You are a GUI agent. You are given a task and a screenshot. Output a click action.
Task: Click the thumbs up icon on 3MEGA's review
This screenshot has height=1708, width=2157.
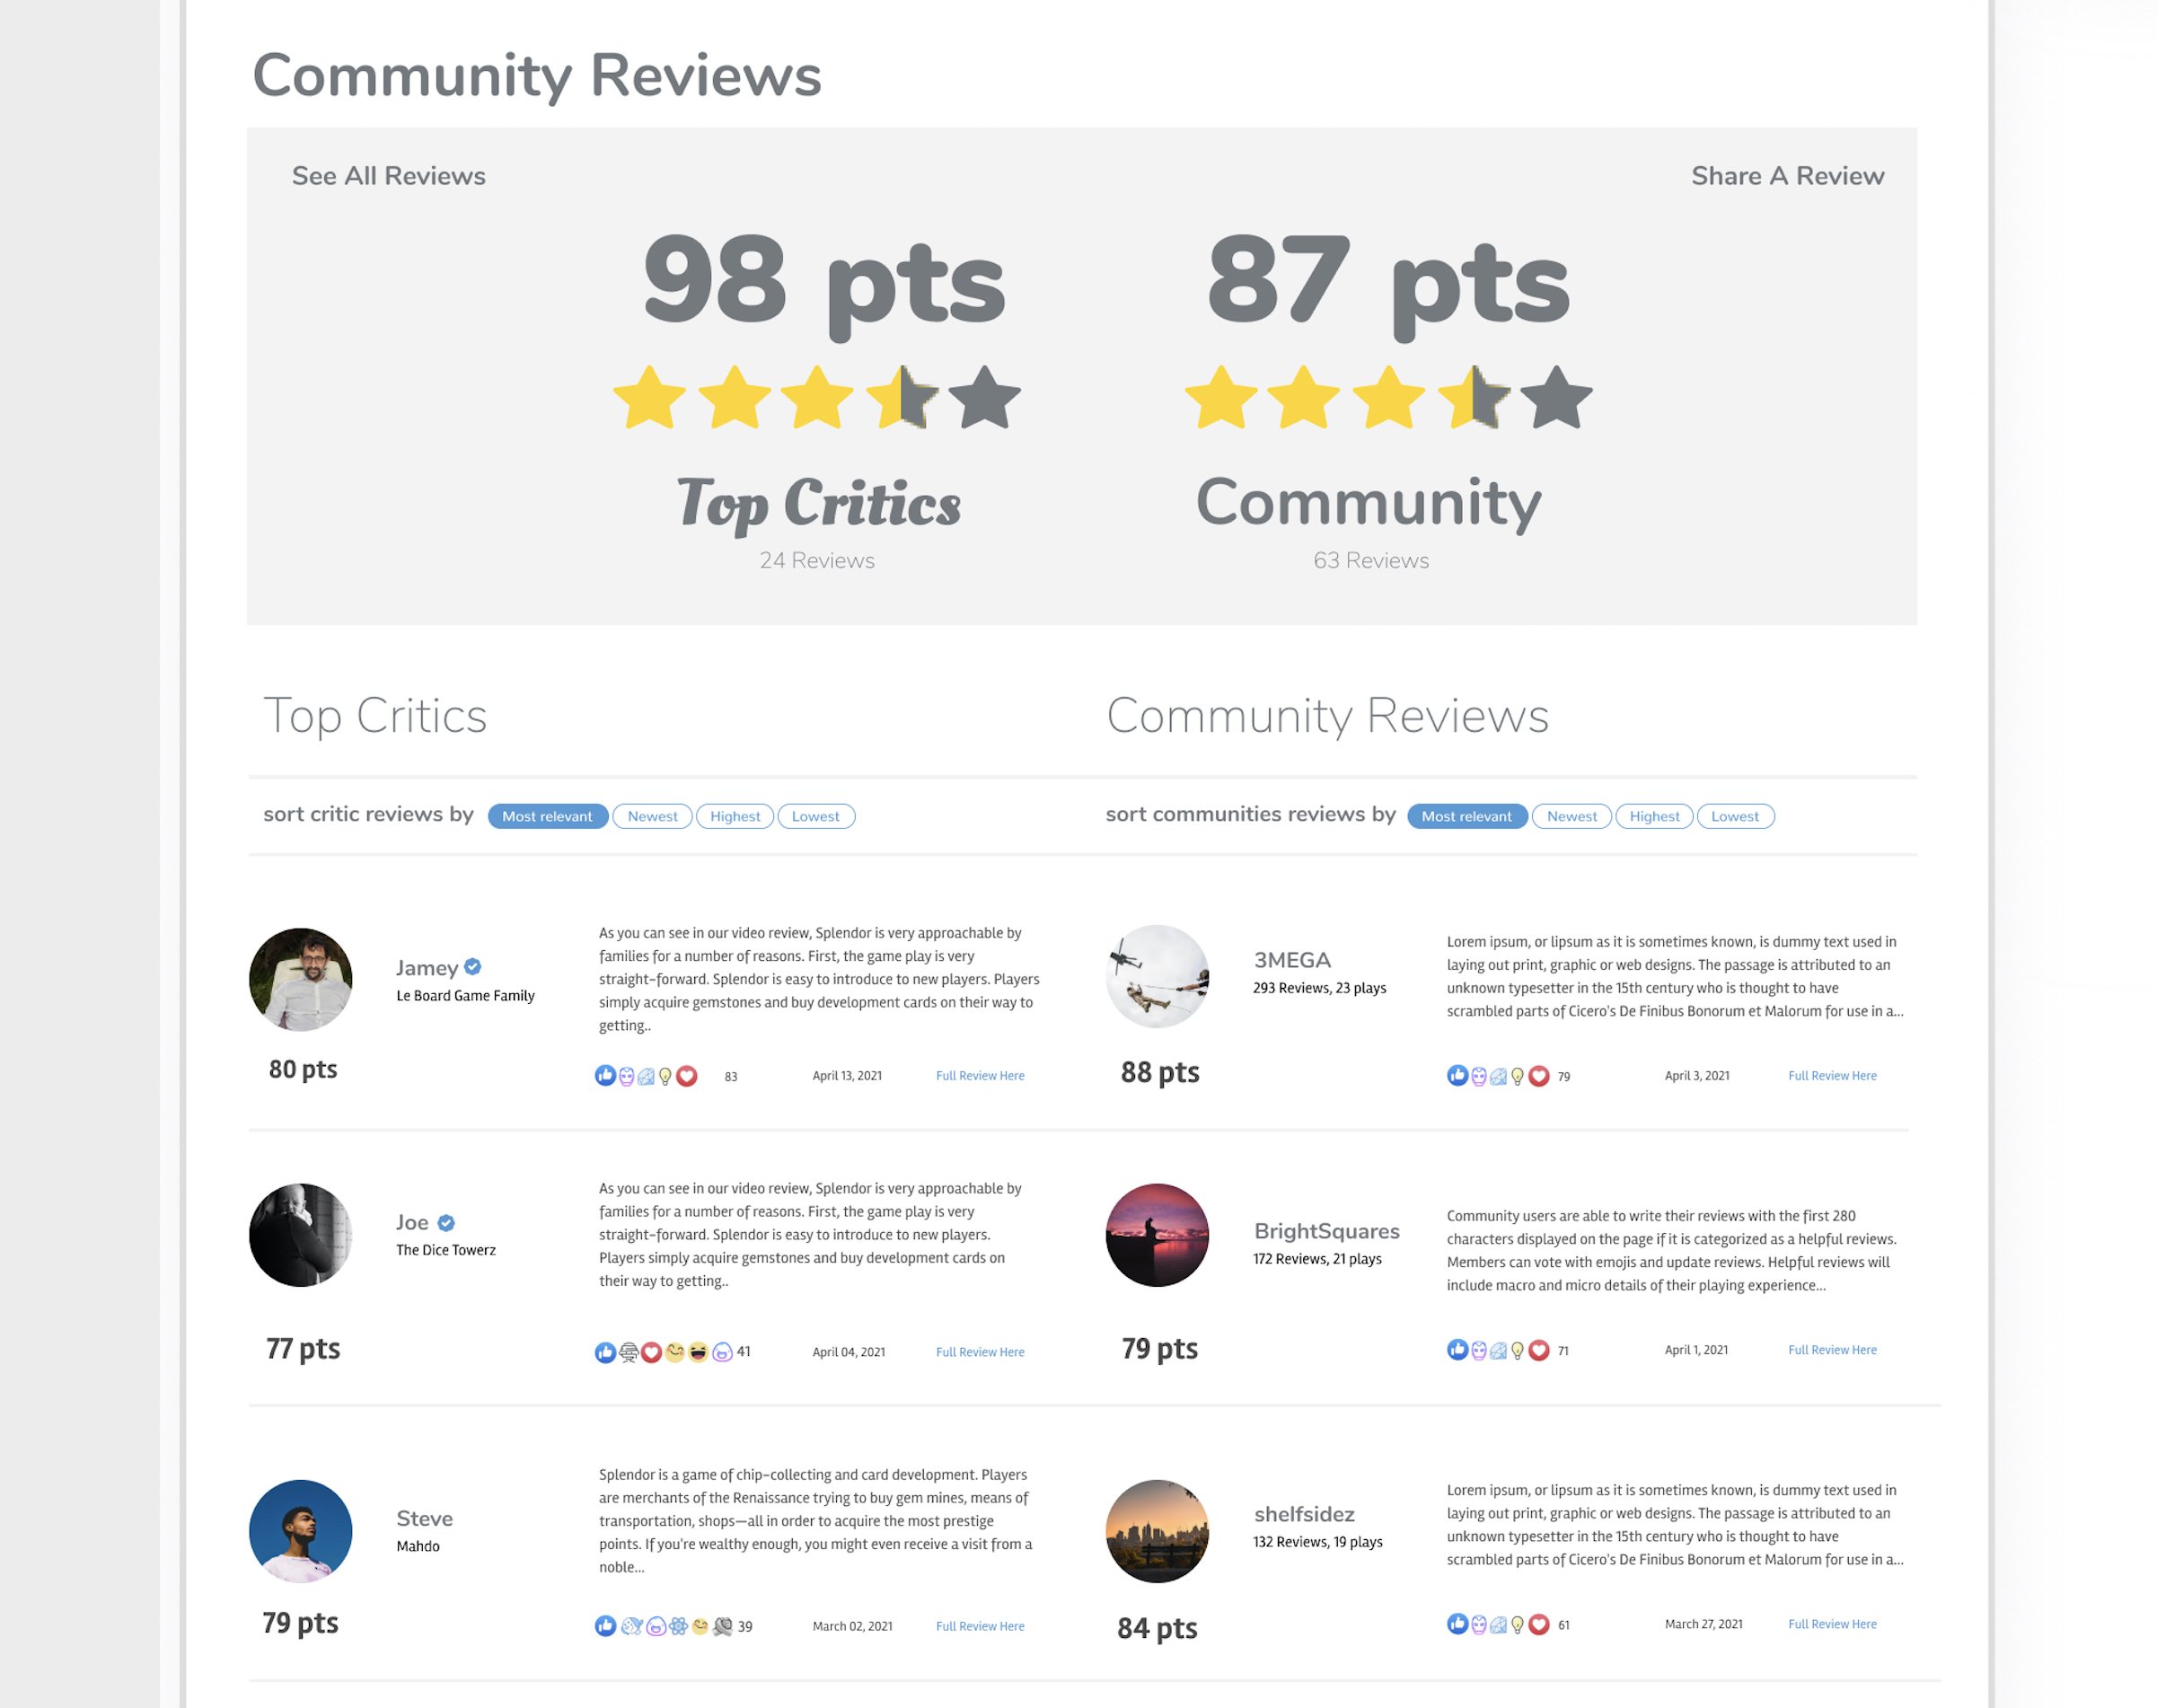(1457, 1075)
